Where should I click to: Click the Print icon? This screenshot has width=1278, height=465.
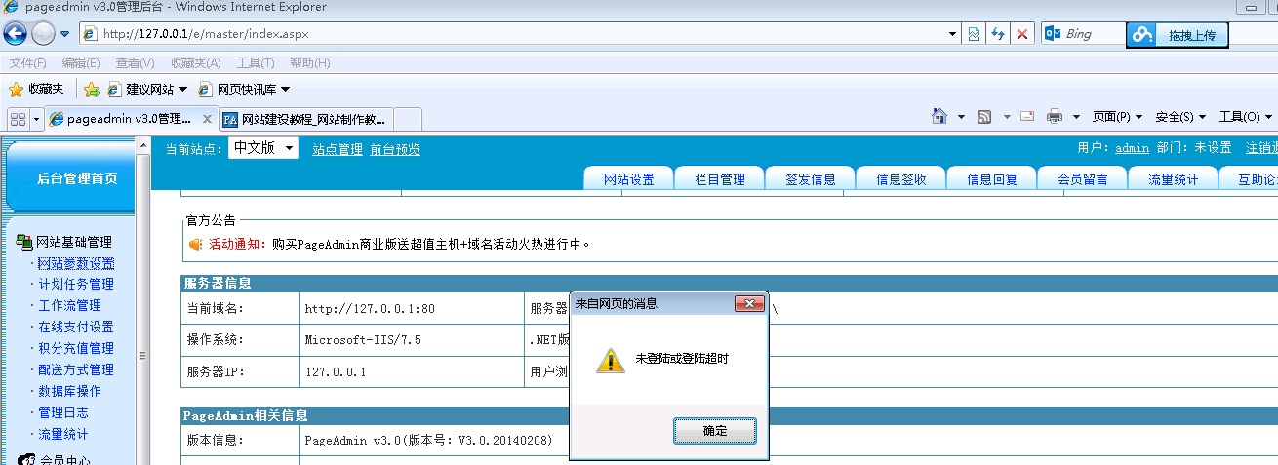(x=1055, y=117)
